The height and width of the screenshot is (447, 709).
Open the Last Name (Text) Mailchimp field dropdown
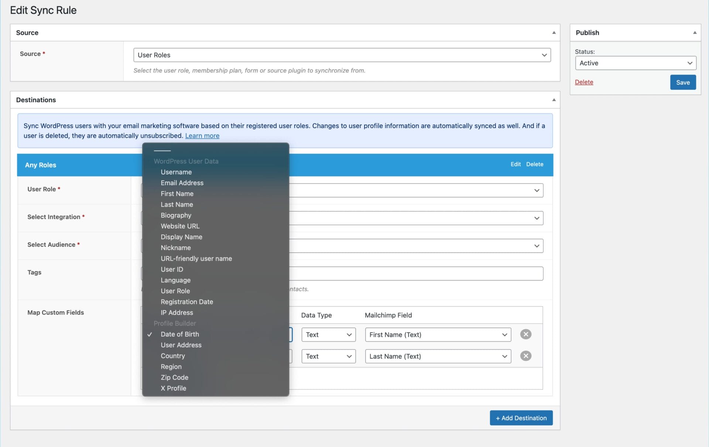[438, 356]
